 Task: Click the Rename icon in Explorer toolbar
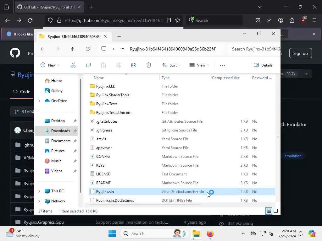click(119, 65)
